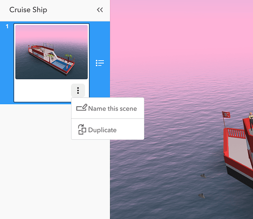Click the pencil rename icon
Image resolution: width=253 pixels, height=219 pixels.
[82, 107]
